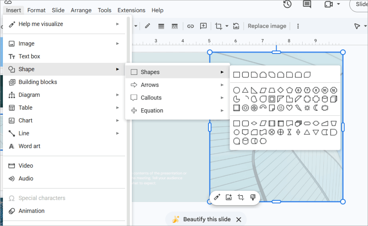Screen dimensions: 368x226
Task: Insert the cube shape
Action: (x=333, y=99)
